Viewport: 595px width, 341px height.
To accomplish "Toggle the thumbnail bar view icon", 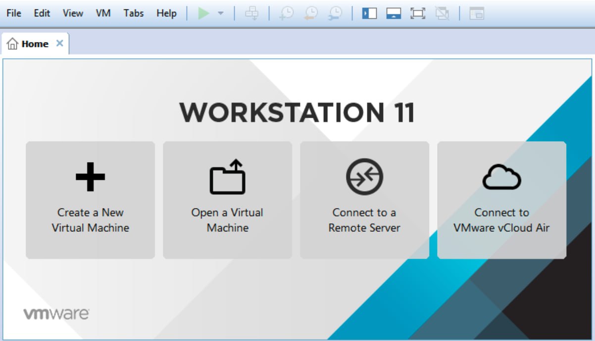I will [394, 13].
